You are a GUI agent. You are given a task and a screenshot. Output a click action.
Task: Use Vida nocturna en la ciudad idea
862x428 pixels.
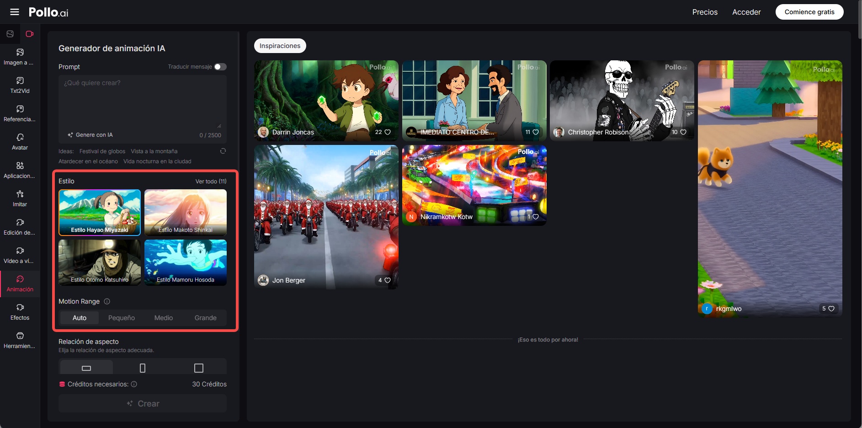click(x=157, y=161)
